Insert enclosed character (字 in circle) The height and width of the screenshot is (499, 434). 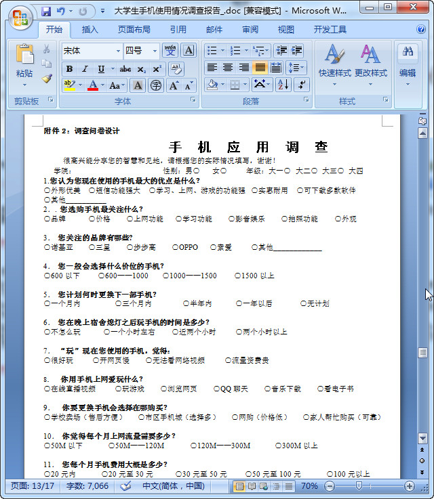tap(156, 85)
